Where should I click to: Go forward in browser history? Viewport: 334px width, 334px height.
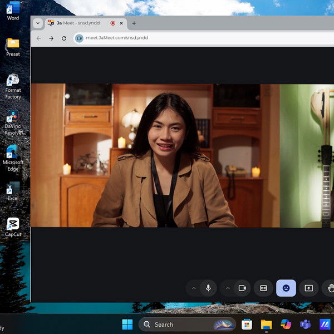coord(51,38)
